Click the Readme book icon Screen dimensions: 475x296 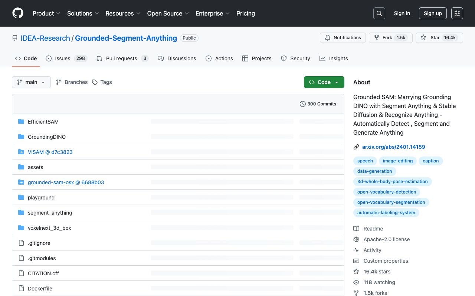click(356, 229)
